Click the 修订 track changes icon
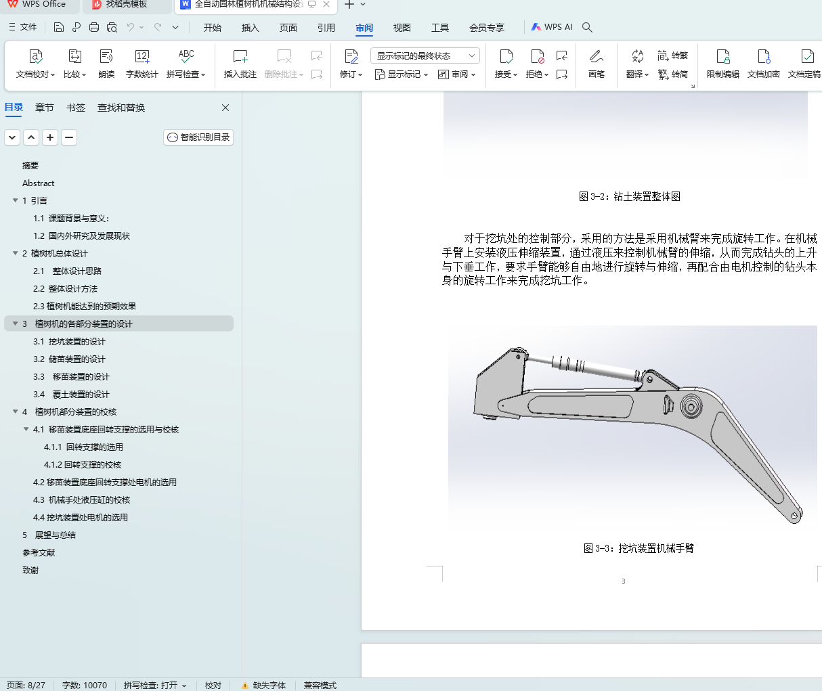 pos(351,56)
